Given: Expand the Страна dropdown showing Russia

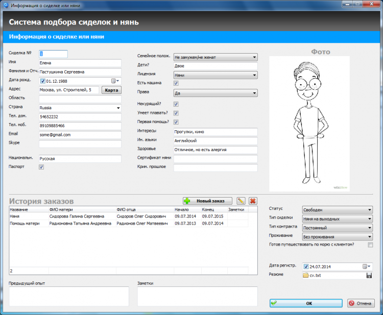Looking at the screenshot, I should click(80, 108).
